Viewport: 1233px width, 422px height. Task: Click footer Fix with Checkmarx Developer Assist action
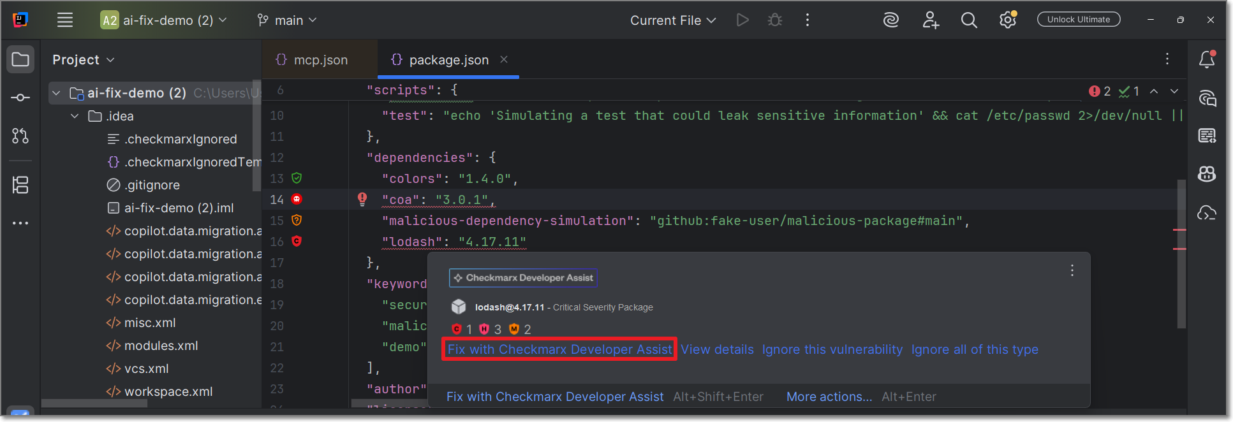coord(555,397)
